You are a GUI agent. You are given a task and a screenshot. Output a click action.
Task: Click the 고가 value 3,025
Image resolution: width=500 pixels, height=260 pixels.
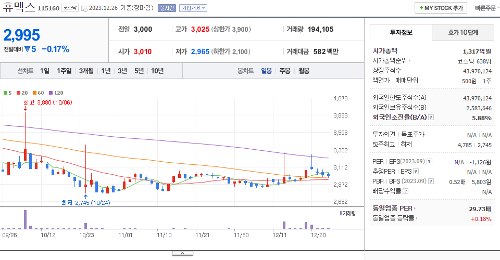pyautogui.click(x=200, y=29)
